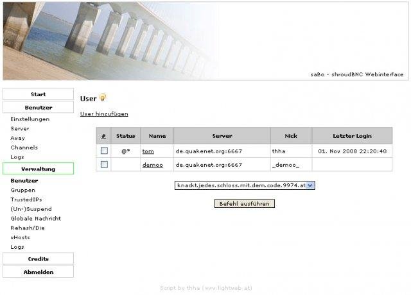Open the knackt.jedes.schloss command dropdown
411x295 pixels.
[x=245, y=185]
